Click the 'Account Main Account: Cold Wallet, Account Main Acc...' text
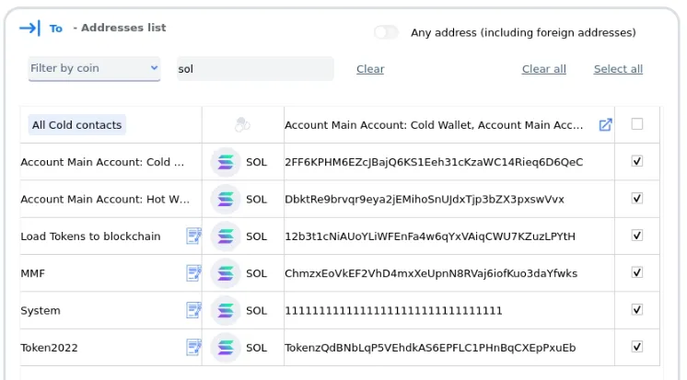 [x=434, y=125]
